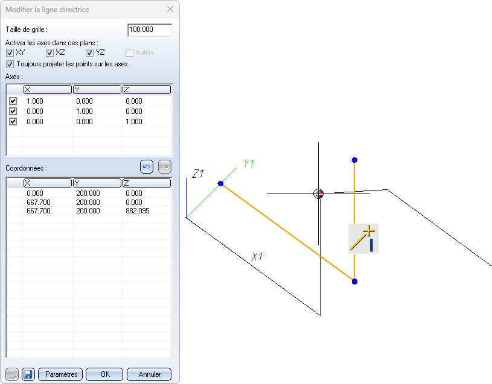Select coordinate cell 882.095
The width and height of the screenshot is (492, 384).
tap(147, 211)
